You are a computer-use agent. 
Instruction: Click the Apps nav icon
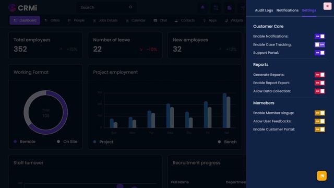[x=205, y=20]
